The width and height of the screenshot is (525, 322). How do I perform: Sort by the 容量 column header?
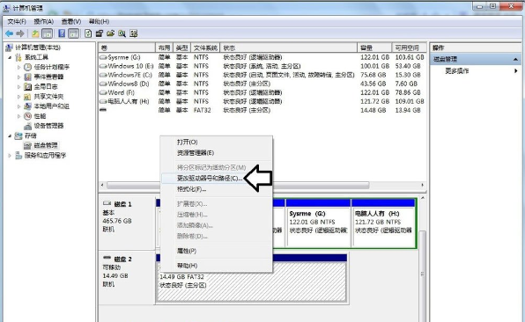(x=374, y=48)
